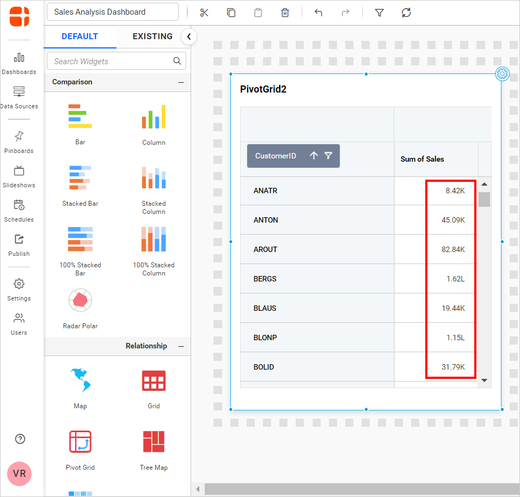This screenshot has width=520, height=497.
Task: Collapse the widget panel with chevron
Action: tap(188, 36)
